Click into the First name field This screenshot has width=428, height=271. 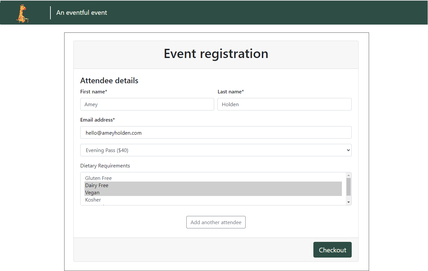(147, 104)
